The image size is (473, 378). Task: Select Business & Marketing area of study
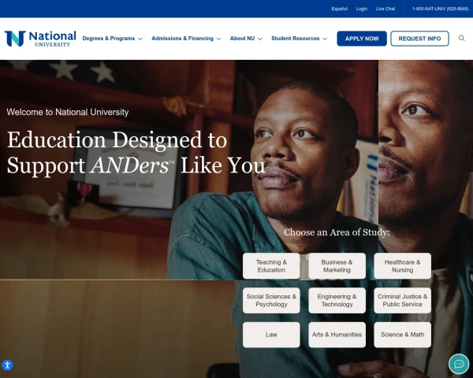[x=337, y=266]
